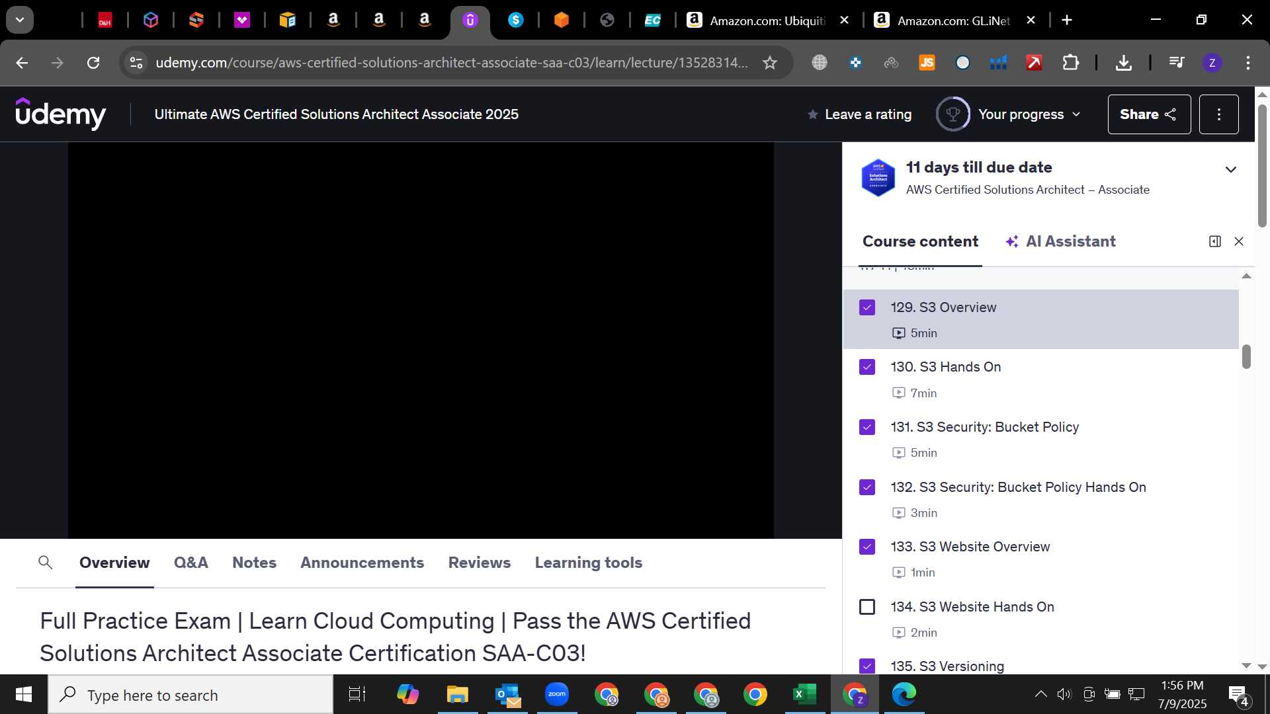
Task: Open File Explorer from the taskbar
Action: pyautogui.click(x=457, y=694)
